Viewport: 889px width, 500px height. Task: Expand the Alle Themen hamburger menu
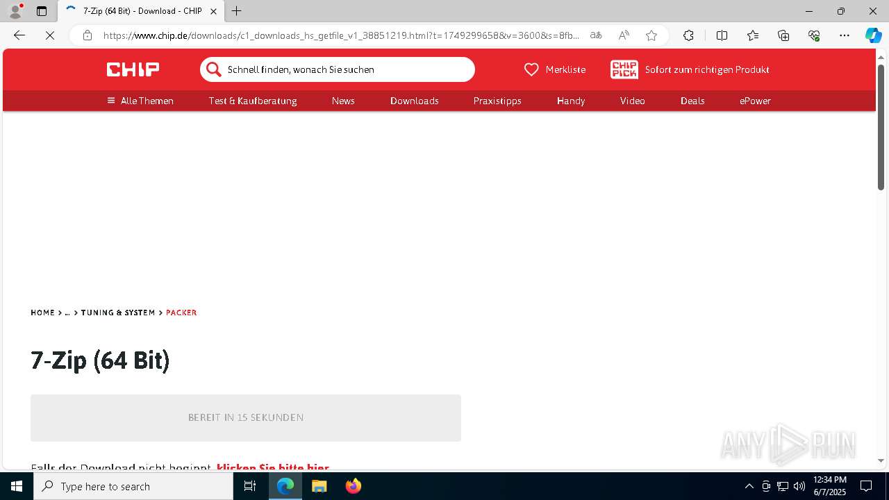140,101
